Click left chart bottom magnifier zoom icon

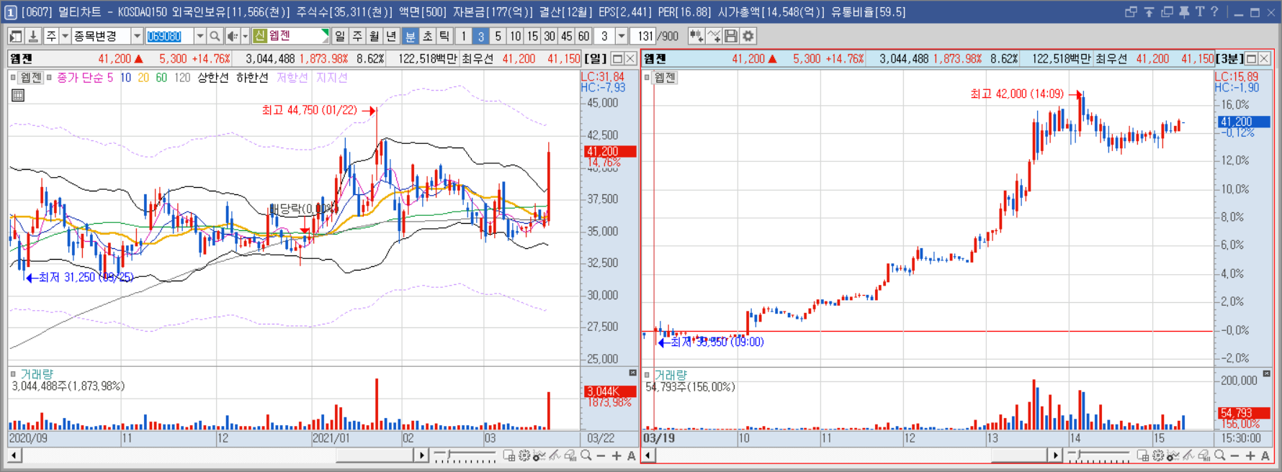coord(586,455)
